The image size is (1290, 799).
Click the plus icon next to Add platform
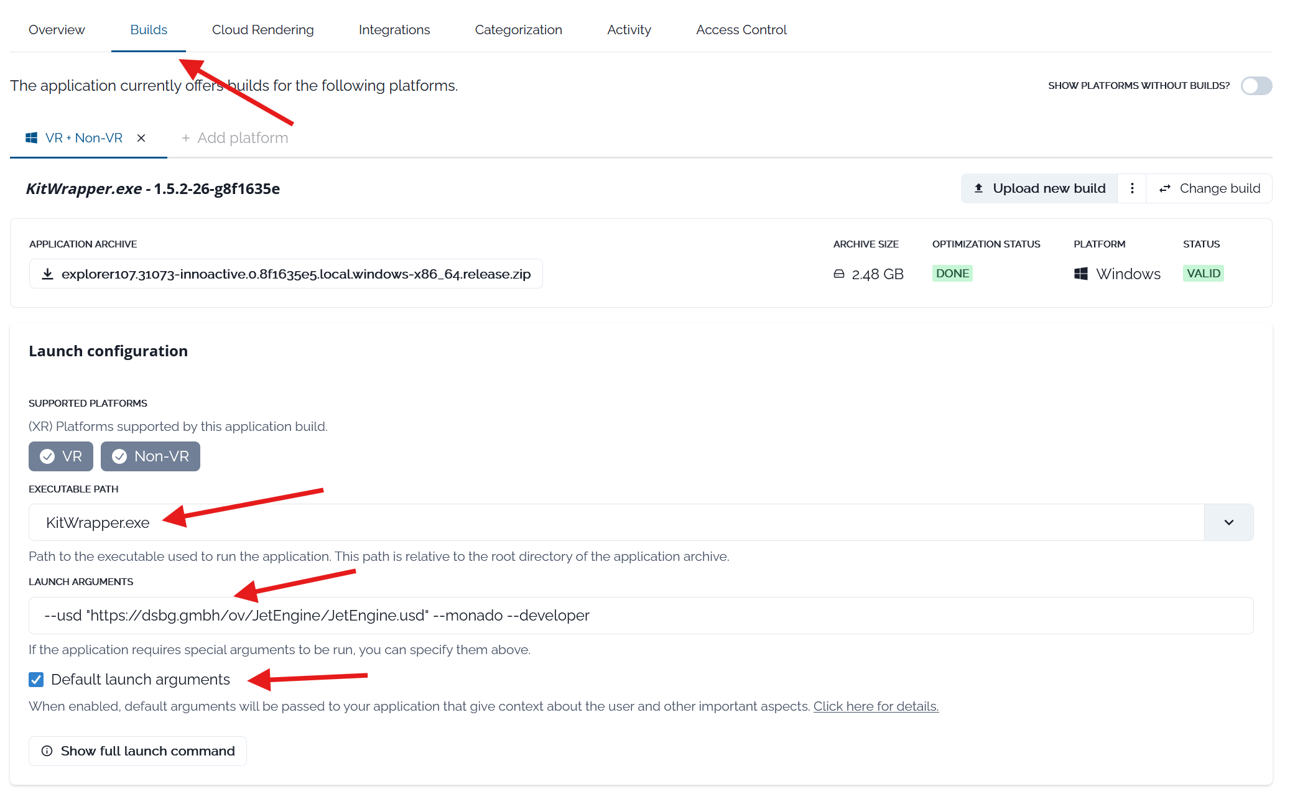pyautogui.click(x=185, y=138)
